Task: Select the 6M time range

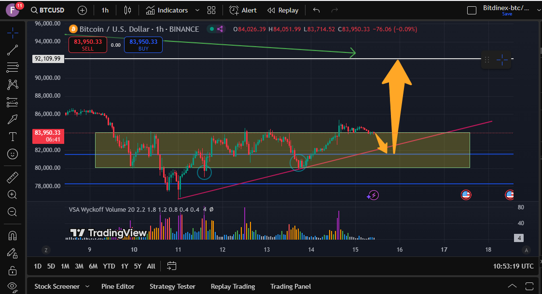Action: [93, 266]
